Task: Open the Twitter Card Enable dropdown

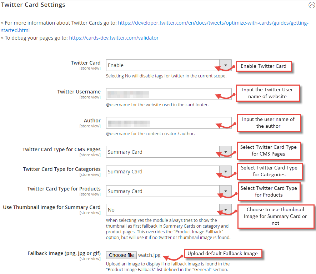Action: pyautogui.click(x=169, y=65)
